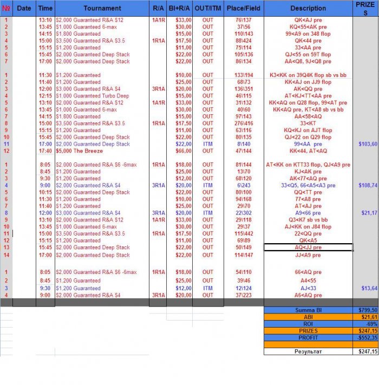The height and width of the screenshot is (385, 379).
Task: Select the Summa BI label cell
Action: pos(308,310)
